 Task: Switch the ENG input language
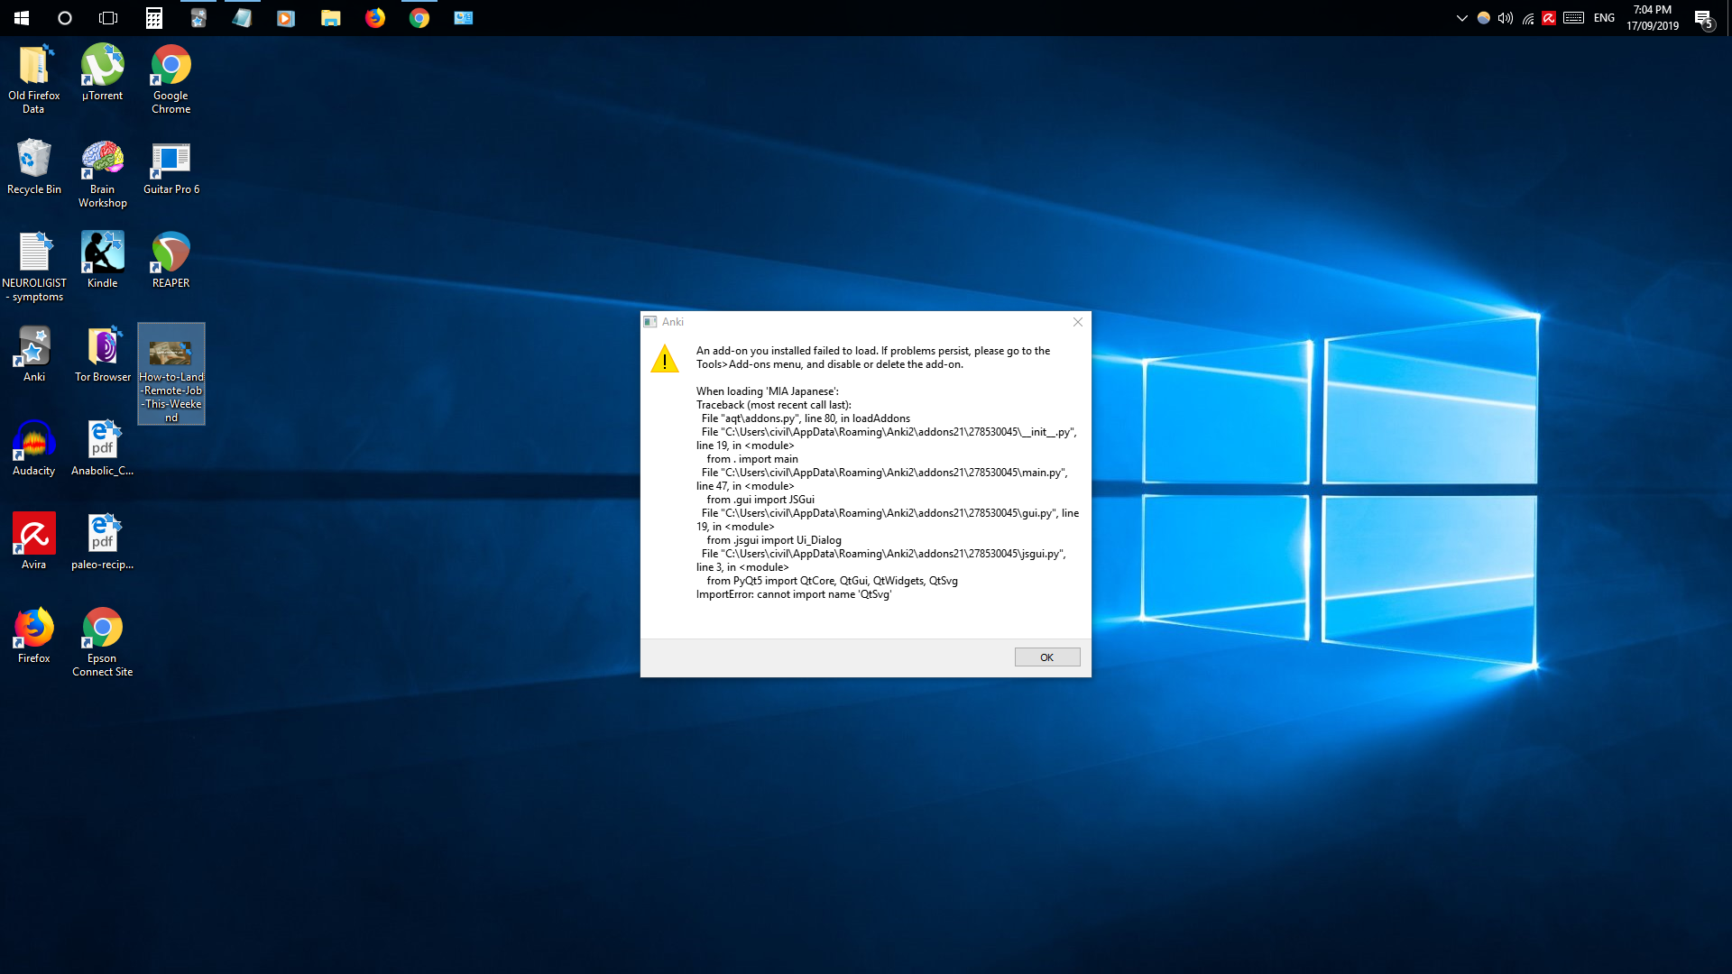[1604, 18]
